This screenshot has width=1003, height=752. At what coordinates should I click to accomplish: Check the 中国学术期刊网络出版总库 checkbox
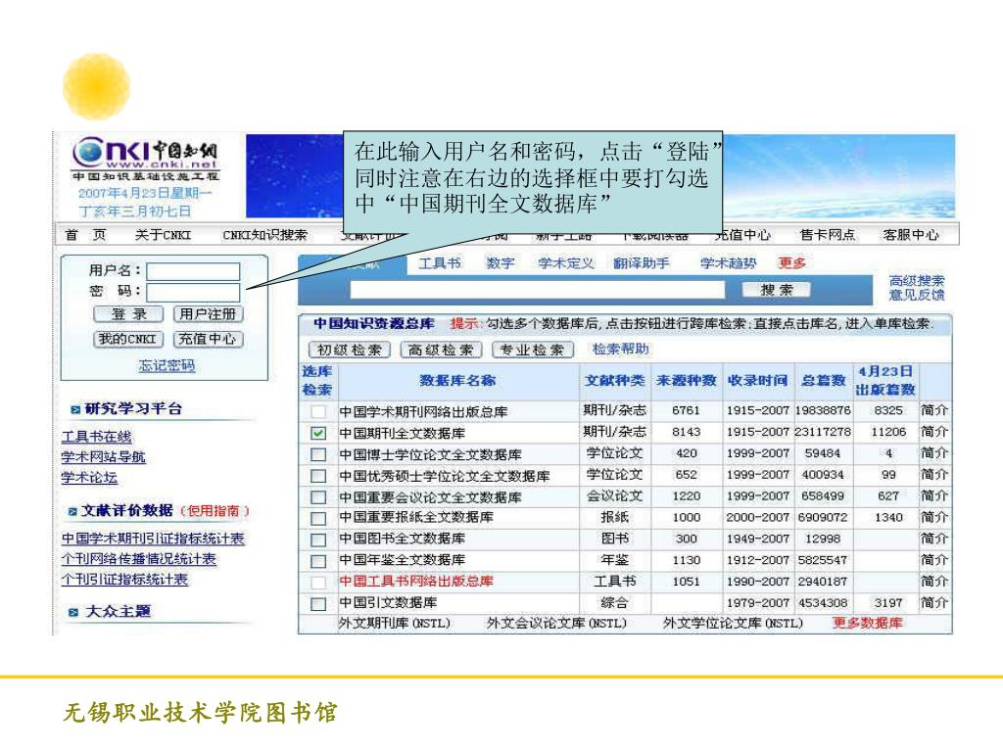[x=318, y=412]
